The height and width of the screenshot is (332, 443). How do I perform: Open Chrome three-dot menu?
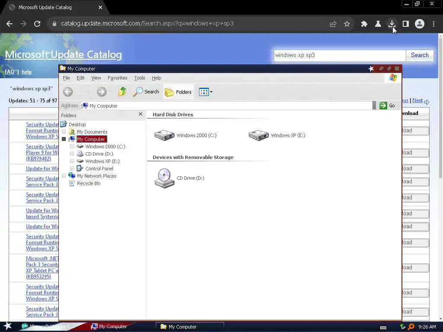coord(433,24)
